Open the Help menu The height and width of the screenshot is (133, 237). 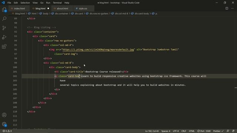click(x=67, y=3)
